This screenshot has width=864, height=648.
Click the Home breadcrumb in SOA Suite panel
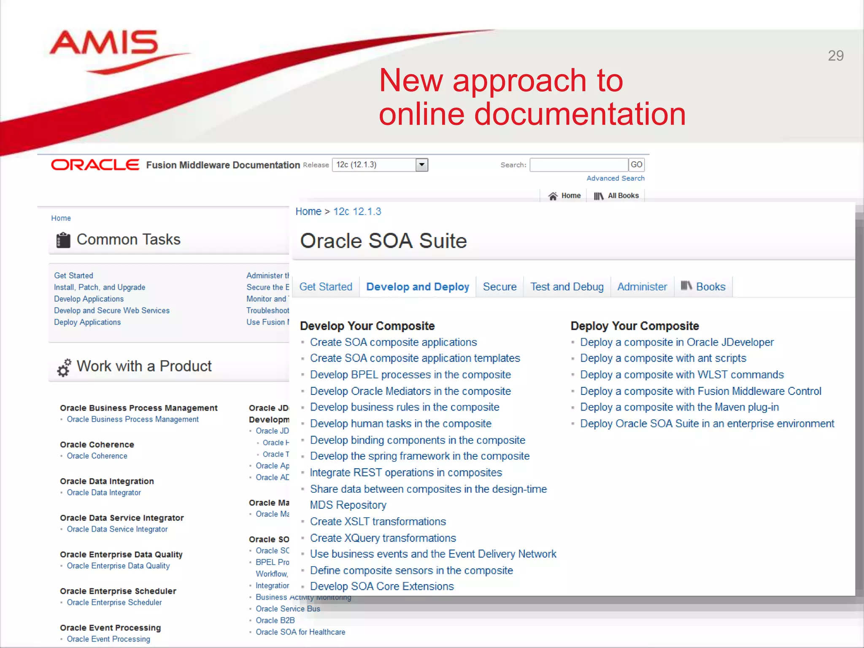tap(308, 211)
